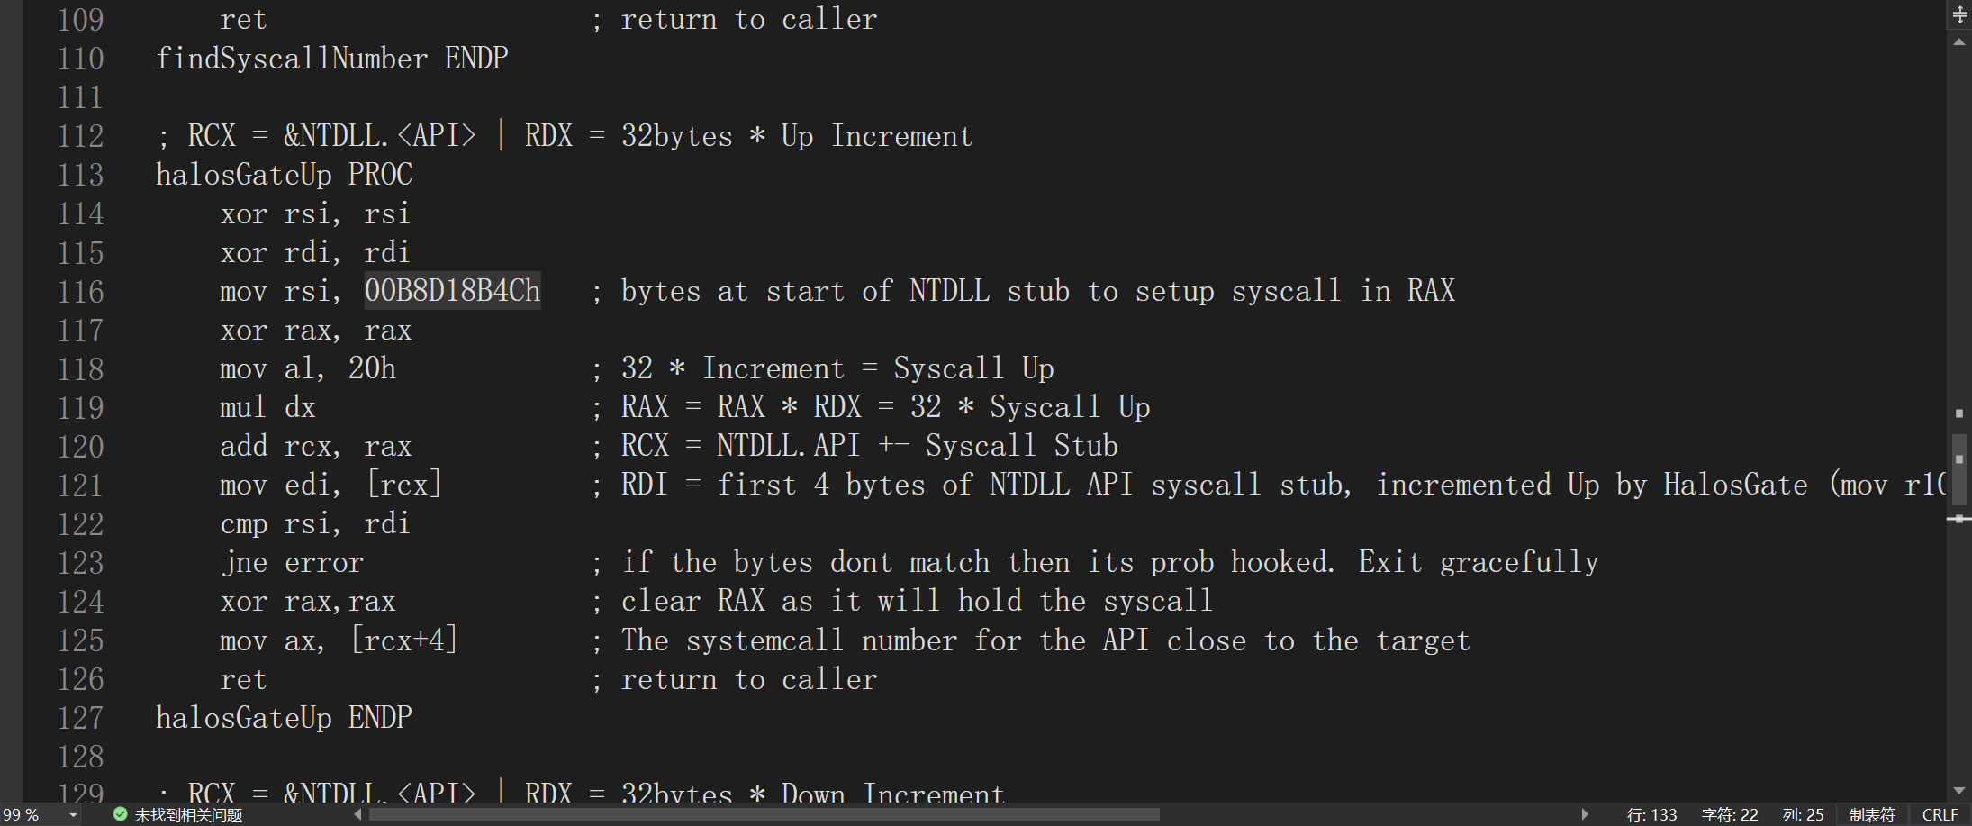
Task: Click the findSyscallNumber ENDP line
Action: click(331, 59)
